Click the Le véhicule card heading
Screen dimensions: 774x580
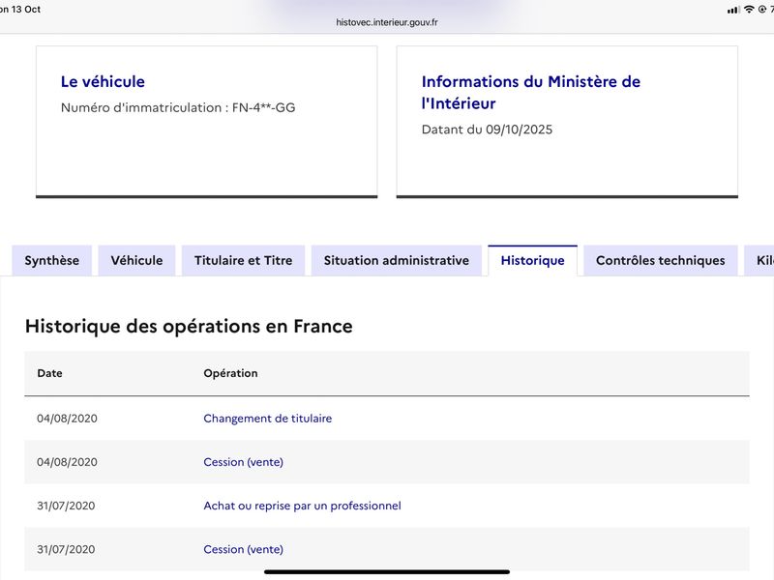pos(103,81)
